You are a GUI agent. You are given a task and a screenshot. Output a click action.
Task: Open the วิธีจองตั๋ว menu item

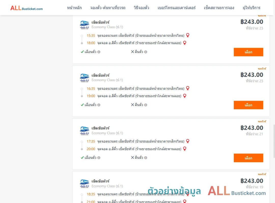(141, 8)
